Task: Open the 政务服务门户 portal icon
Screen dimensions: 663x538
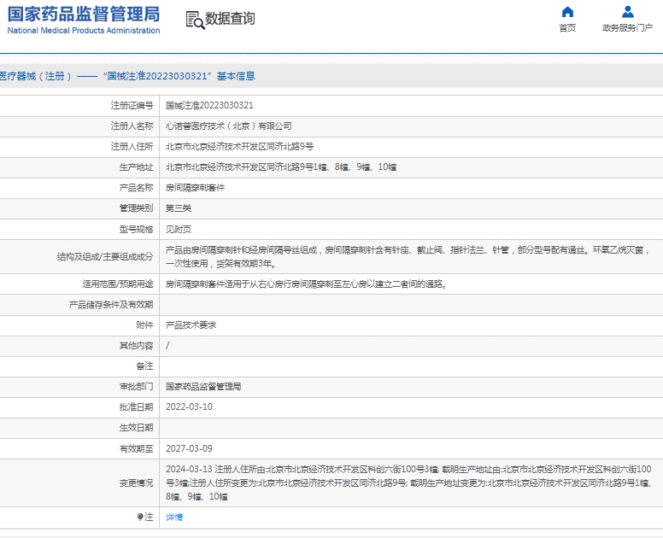Action: [628, 12]
